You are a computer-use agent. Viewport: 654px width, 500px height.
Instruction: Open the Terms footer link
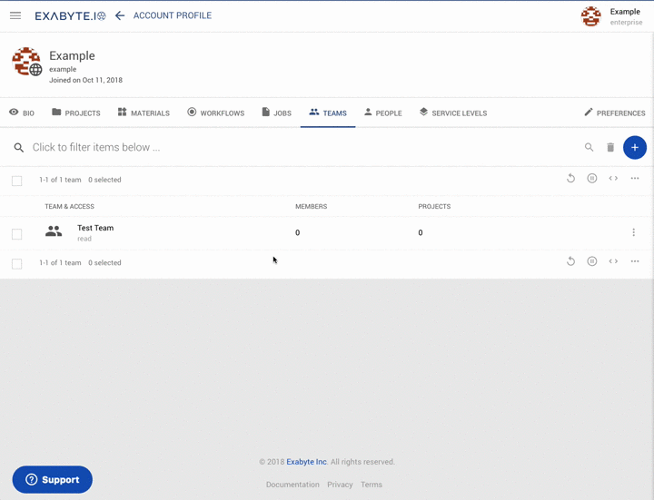click(x=372, y=485)
